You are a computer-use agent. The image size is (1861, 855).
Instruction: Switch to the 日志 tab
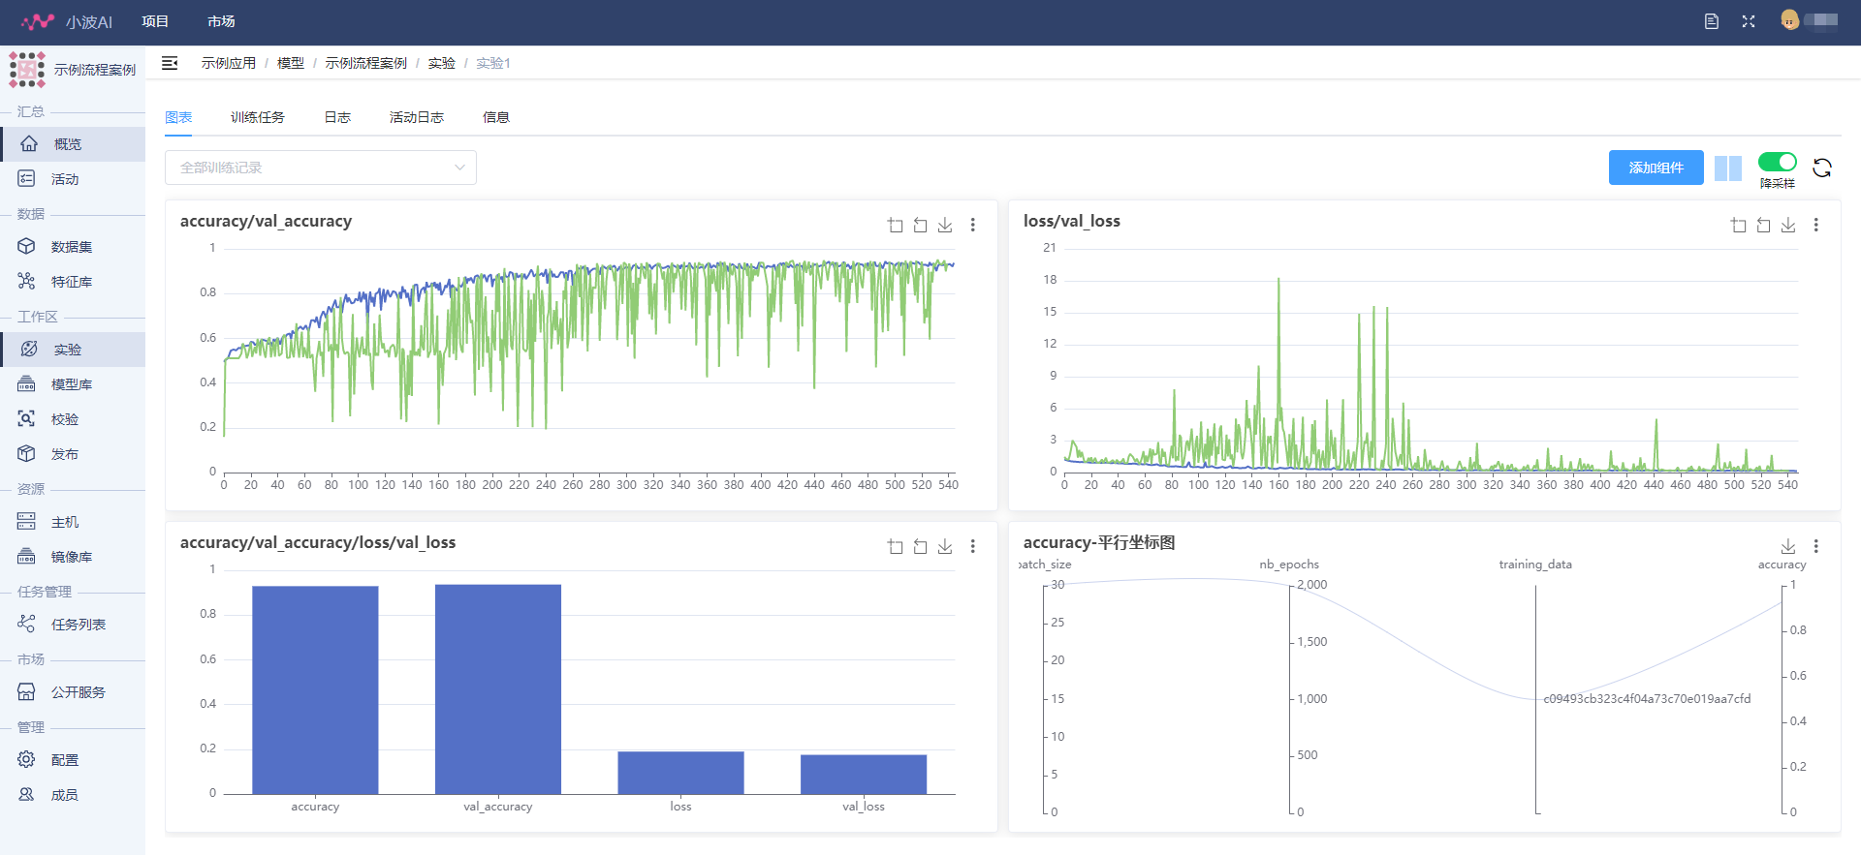click(337, 117)
